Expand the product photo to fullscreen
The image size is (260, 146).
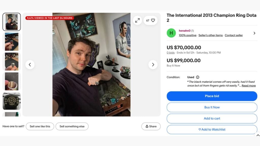coord(137,20)
